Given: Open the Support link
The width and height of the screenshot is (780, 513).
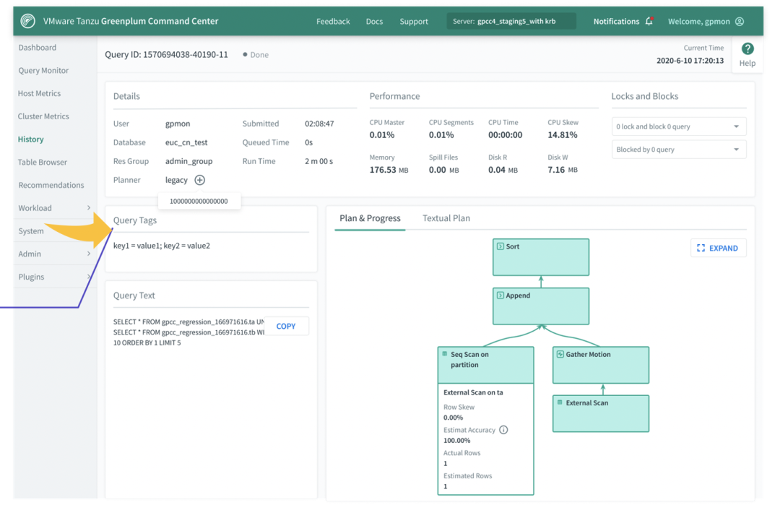Looking at the screenshot, I should (x=413, y=22).
